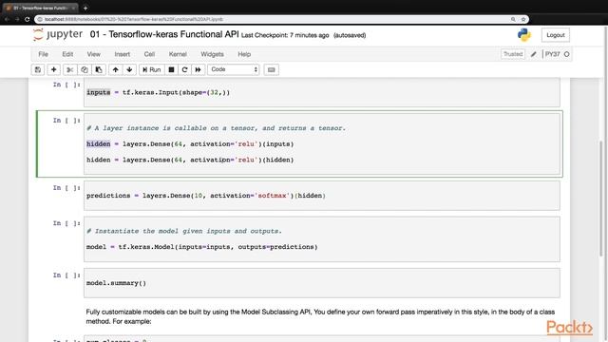This screenshot has height=342, width=608.
Task: Open the Cell menu
Action: tap(149, 54)
